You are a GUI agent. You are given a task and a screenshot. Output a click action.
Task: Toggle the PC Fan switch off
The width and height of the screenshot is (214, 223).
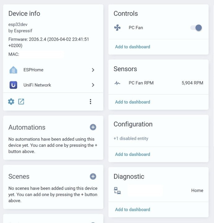click(x=196, y=28)
